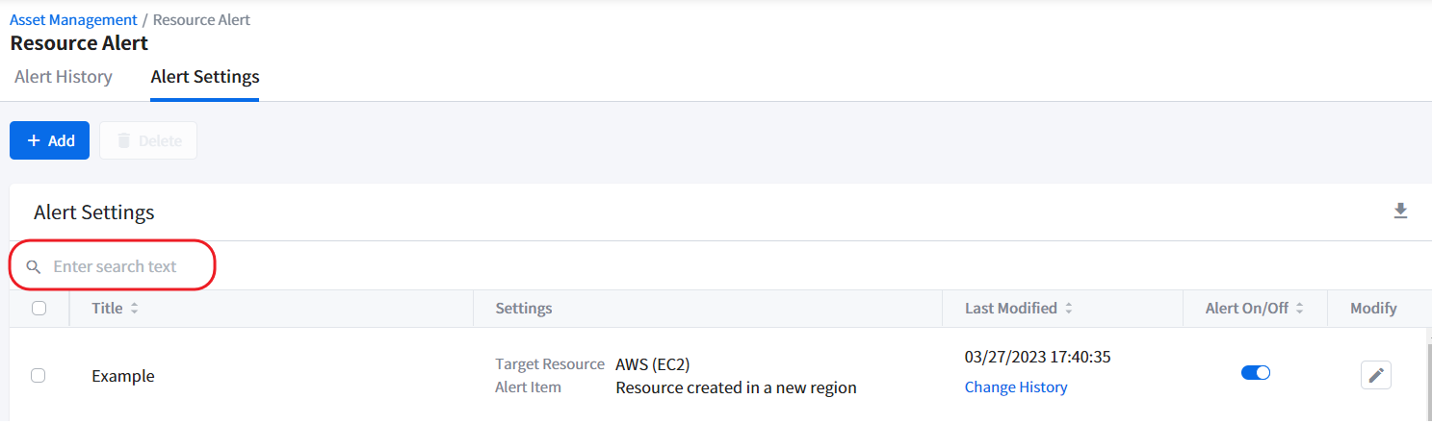
Task: Click the Settings column header
Action: pyautogui.click(x=523, y=309)
